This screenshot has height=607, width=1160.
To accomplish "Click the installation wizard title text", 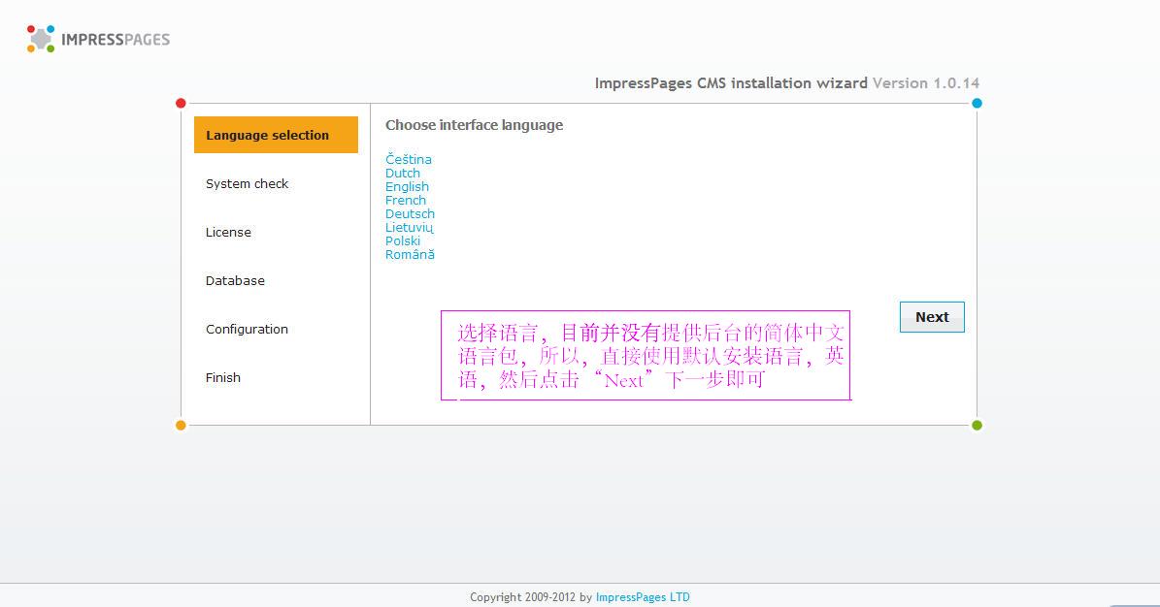I will click(x=731, y=82).
